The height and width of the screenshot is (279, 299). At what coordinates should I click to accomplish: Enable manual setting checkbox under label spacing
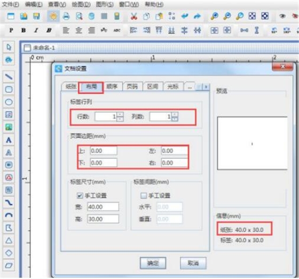(143, 196)
